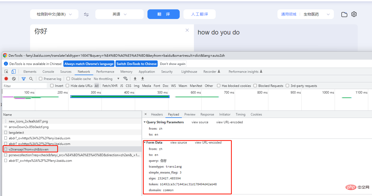
Task: Click the 600 ms mark on the timeline
Action: 195,93
